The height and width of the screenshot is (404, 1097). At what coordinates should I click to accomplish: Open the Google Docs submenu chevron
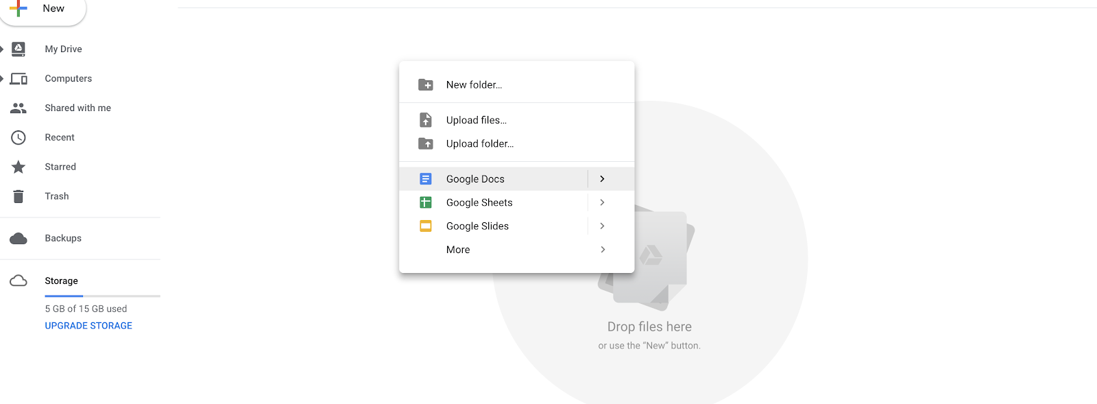click(602, 179)
